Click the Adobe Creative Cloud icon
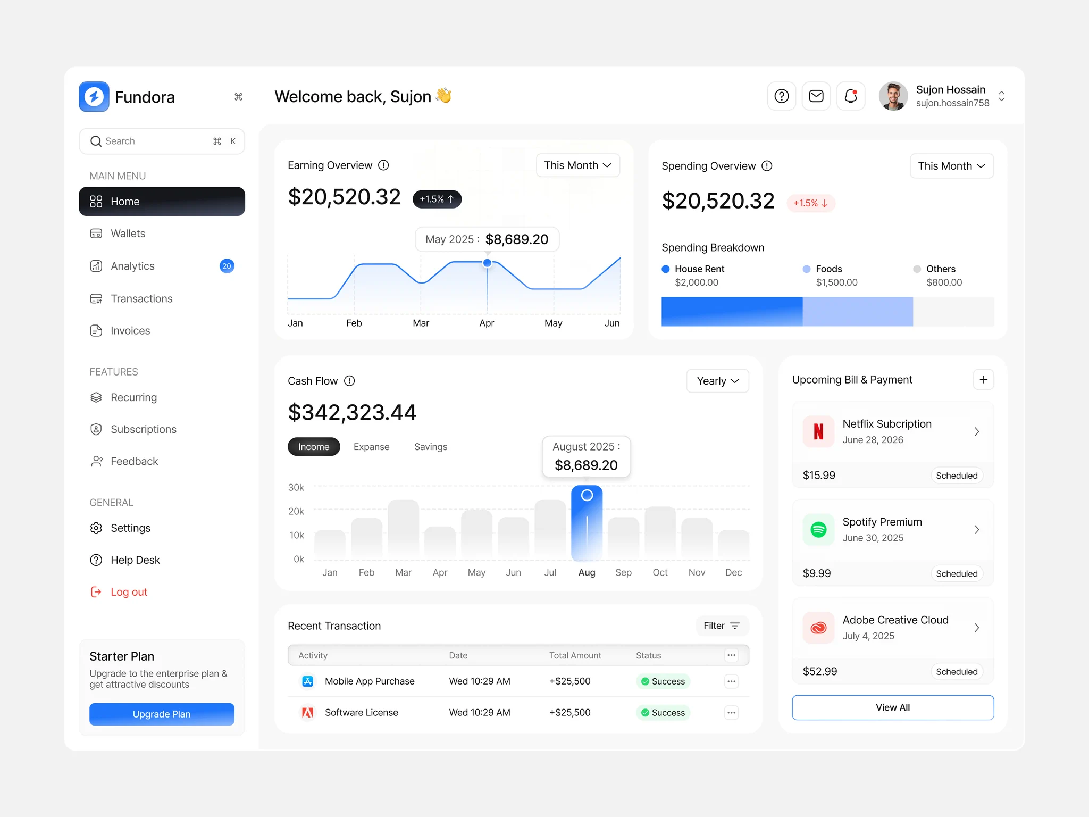 point(818,628)
